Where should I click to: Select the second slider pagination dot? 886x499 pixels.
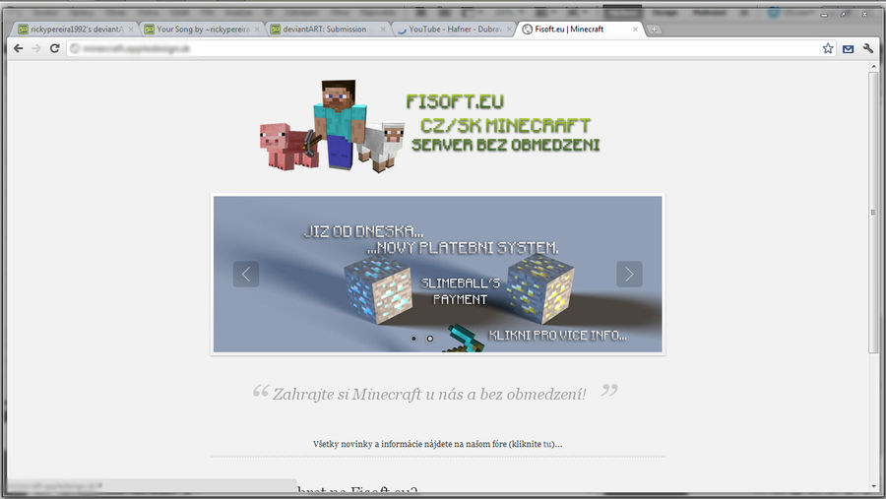pyautogui.click(x=430, y=339)
